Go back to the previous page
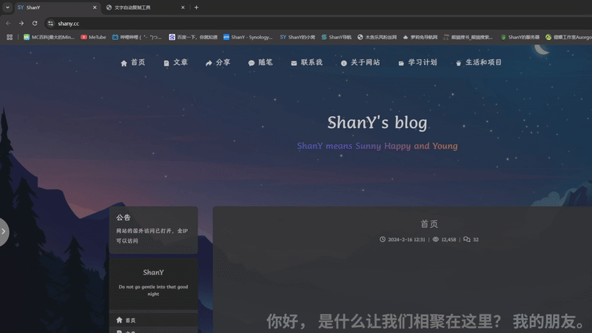 click(8, 23)
